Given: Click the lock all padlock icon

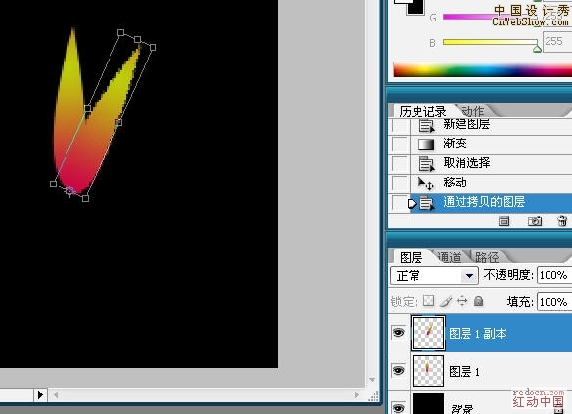Looking at the screenshot, I should tap(478, 301).
